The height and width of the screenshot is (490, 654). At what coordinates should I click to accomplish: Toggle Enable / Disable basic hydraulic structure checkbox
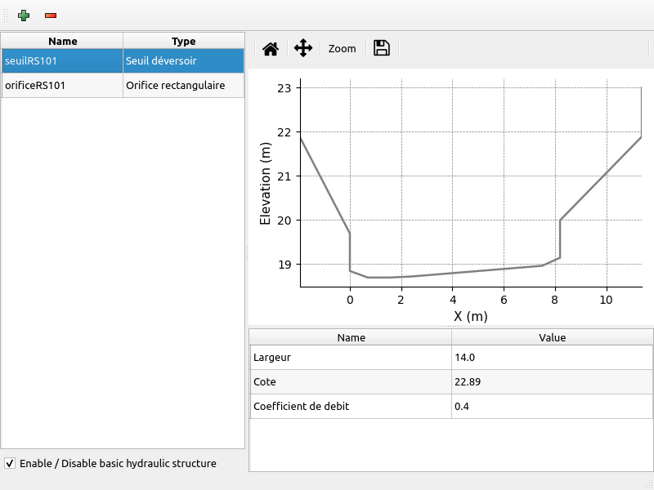pyautogui.click(x=10, y=463)
